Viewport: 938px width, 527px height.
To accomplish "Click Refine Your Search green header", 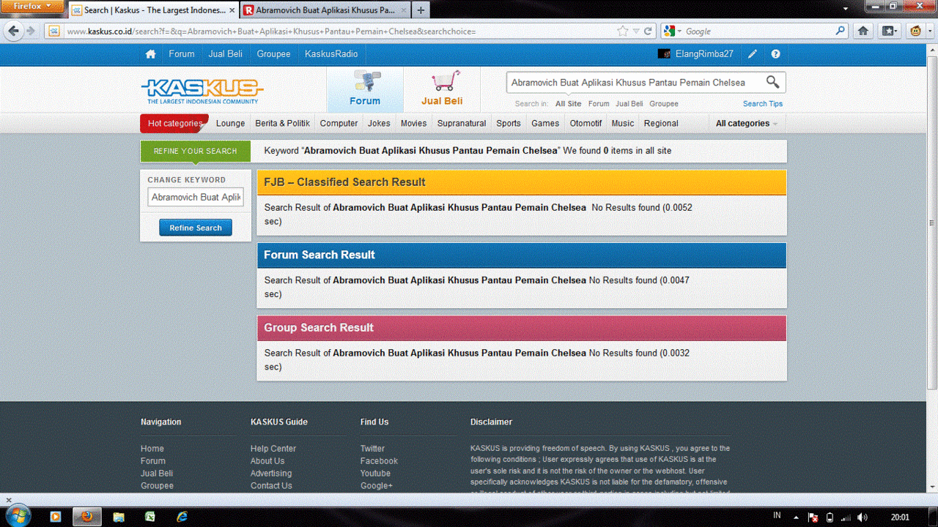I will pos(195,151).
